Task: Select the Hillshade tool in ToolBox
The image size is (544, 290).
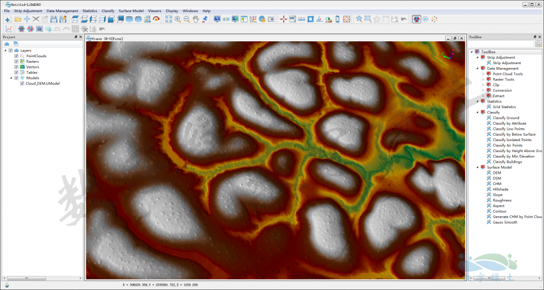Action: [x=499, y=189]
